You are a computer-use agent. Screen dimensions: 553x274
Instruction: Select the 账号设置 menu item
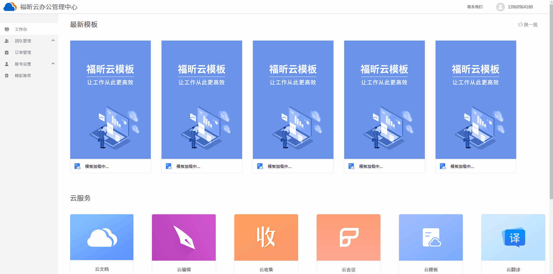point(23,64)
